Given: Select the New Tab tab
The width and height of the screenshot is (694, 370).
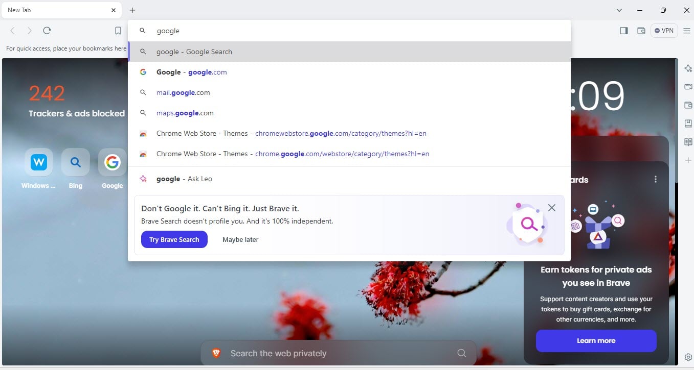Looking at the screenshot, I should pyautogui.click(x=61, y=10).
